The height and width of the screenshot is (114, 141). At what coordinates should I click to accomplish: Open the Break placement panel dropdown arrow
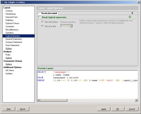(x=132, y=13)
